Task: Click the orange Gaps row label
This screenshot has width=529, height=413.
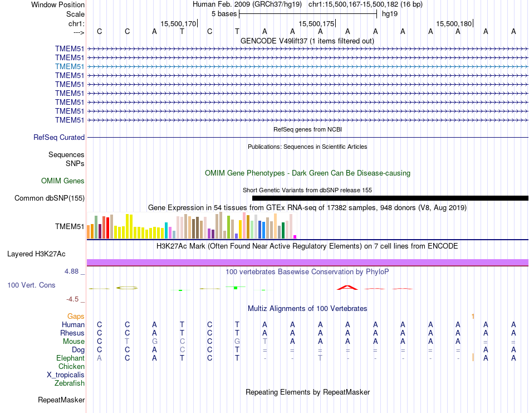Action: pos(76,317)
